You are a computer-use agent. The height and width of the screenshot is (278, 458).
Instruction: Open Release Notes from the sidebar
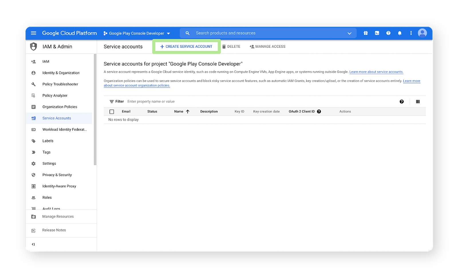click(x=54, y=230)
